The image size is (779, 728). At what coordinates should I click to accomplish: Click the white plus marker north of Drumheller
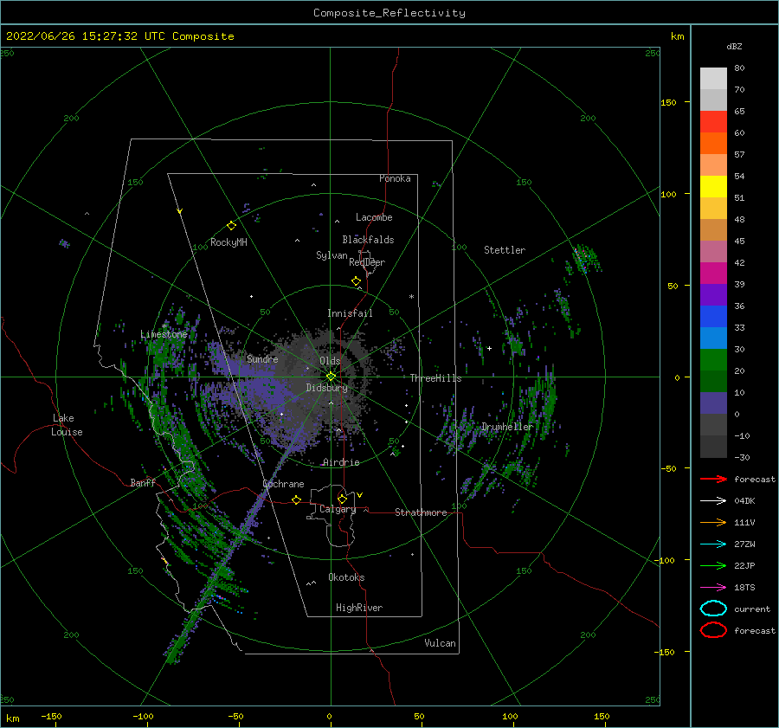pos(489,348)
